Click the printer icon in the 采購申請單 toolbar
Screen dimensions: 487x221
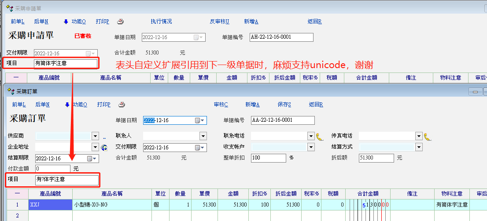[x=120, y=22]
